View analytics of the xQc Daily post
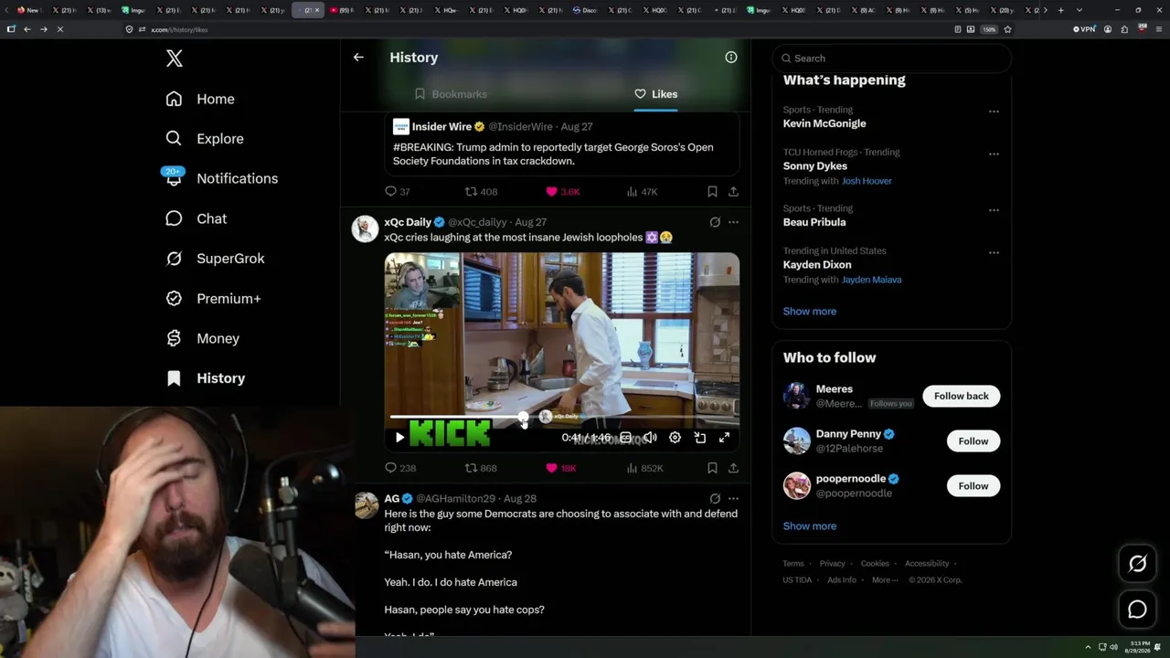Screen dimensions: 1170x658 (644, 468)
